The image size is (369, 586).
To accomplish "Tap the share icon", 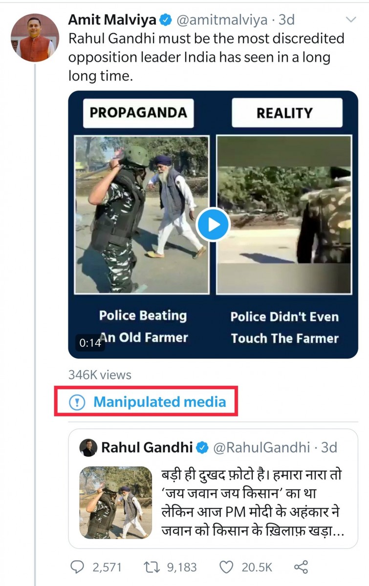I will point(301,567).
